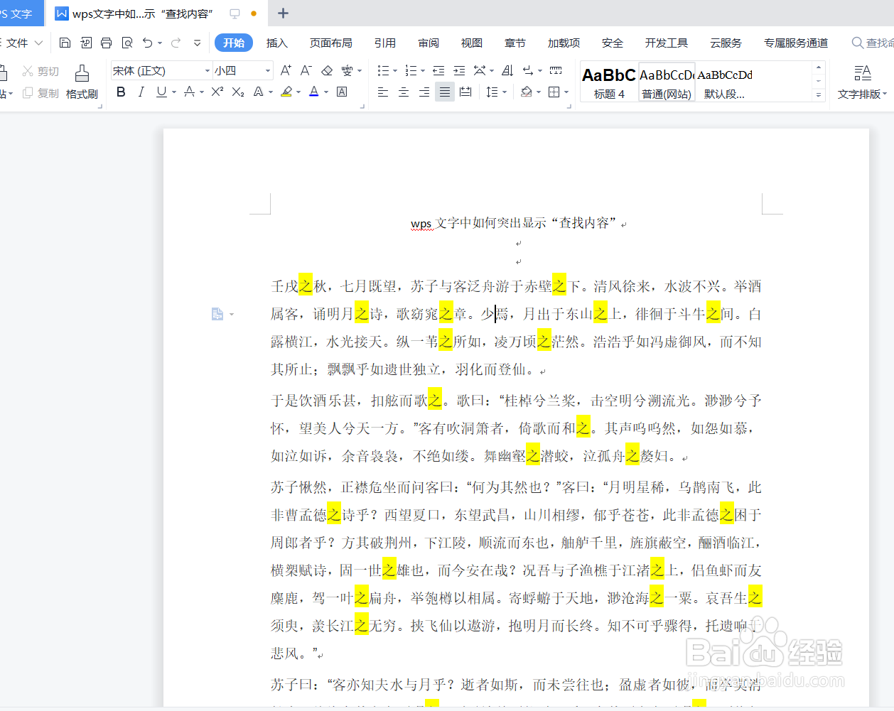Click the paragraph layout icon beside the text
This screenshot has height=711, width=894.
[217, 314]
